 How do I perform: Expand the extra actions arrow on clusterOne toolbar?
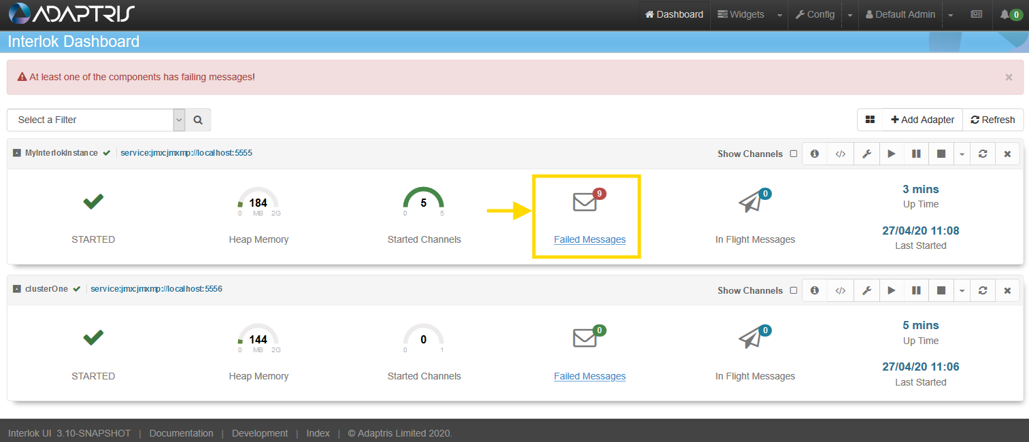coord(962,290)
